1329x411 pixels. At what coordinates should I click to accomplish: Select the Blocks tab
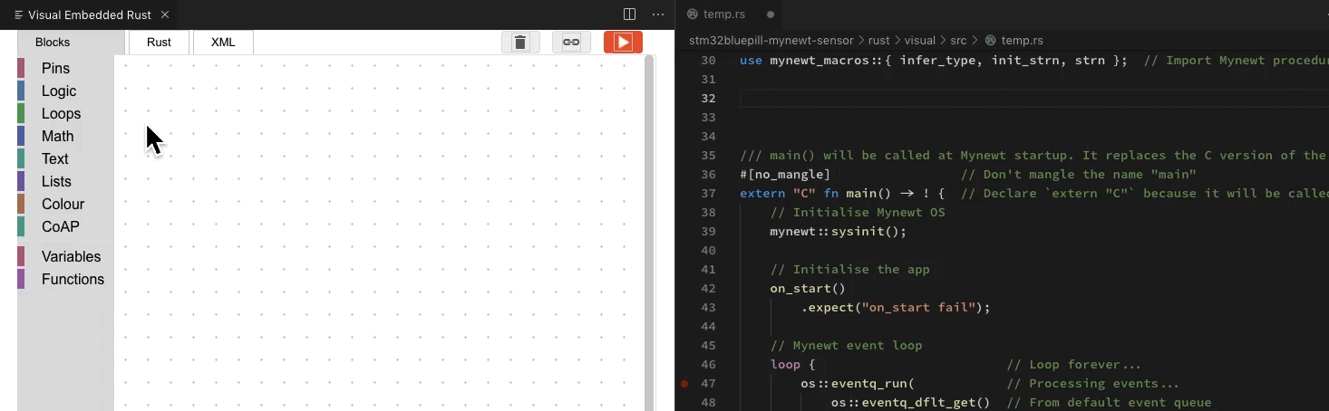pyautogui.click(x=53, y=43)
